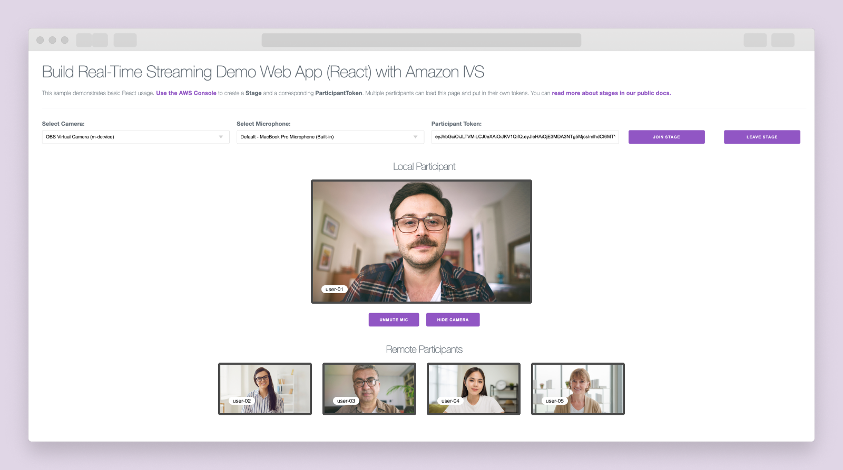Viewport: 843px width, 470px height.
Task: Click the browser window close dot
Action: (40, 40)
